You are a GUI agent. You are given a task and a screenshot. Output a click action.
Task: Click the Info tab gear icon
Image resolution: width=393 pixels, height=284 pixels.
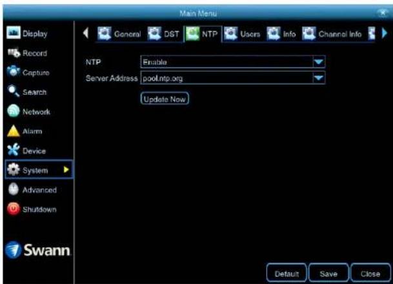coord(274,34)
